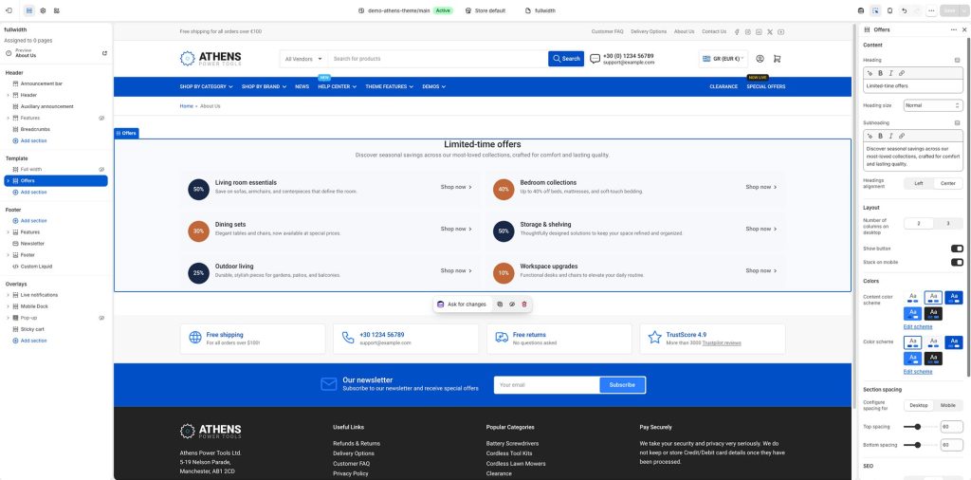The height and width of the screenshot is (480, 971).
Task: Open the account user icon in header
Action: click(x=760, y=59)
